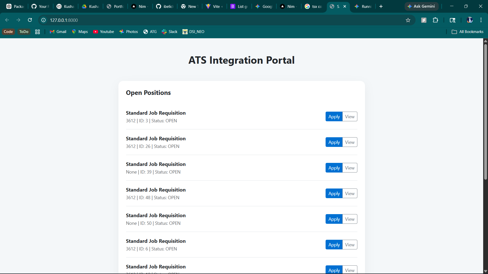Click the page reload icon
Screen dimensions: 488x274
[30, 20]
